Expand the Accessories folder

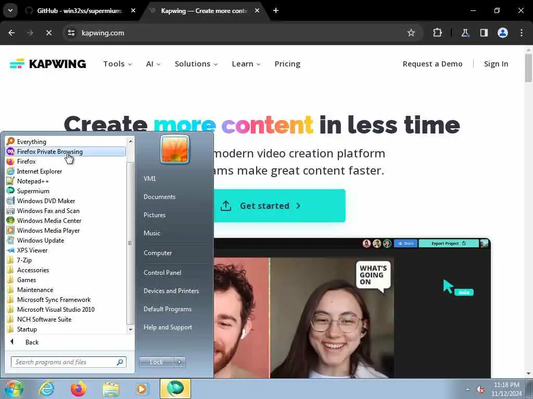pos(33,270)
